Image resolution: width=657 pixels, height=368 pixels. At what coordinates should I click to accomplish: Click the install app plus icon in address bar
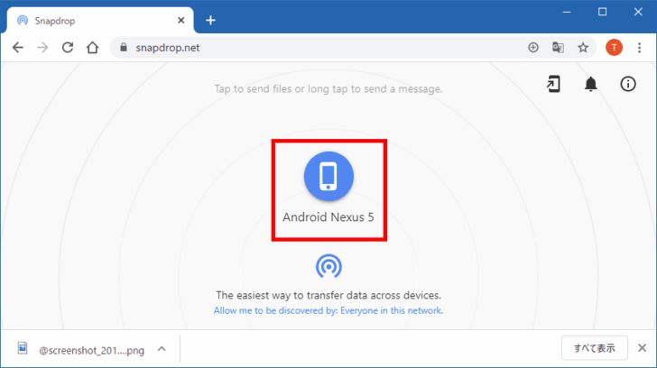coord(533,47)
